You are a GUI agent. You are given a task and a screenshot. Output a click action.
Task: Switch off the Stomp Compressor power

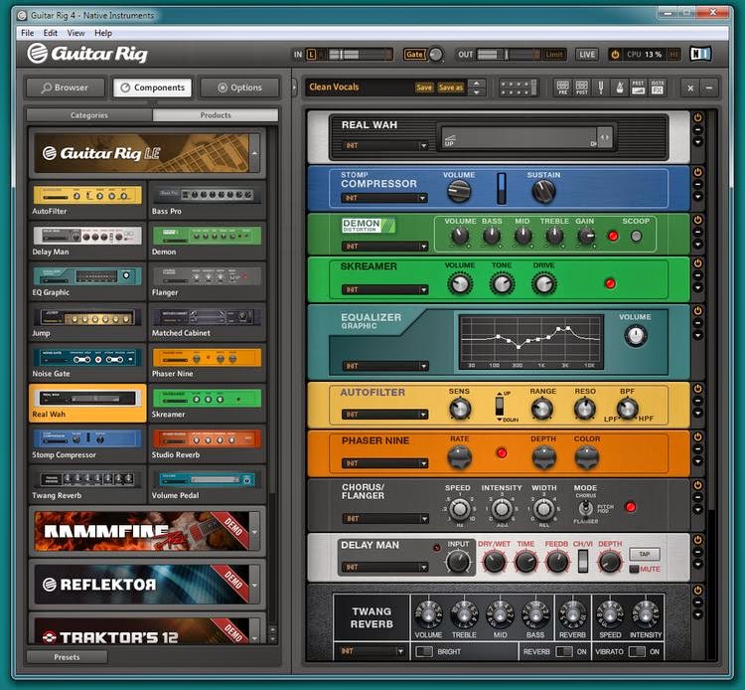[697, 172]
